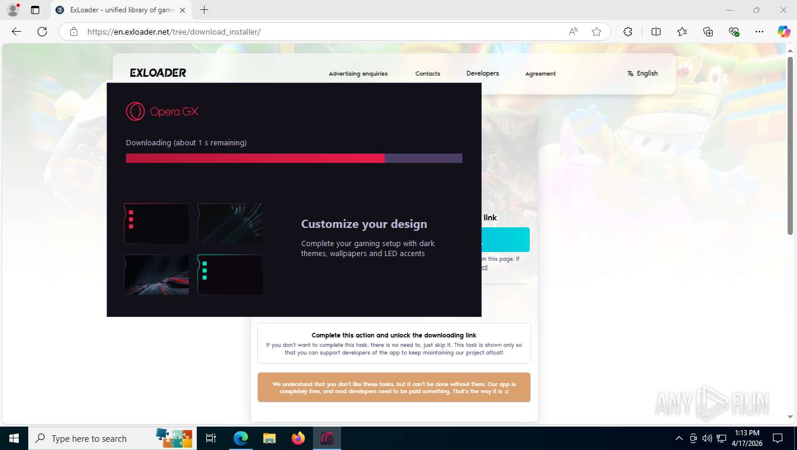The image size is (797, 450).
Task: Click the orange developer notice banner
Action: 394,387
